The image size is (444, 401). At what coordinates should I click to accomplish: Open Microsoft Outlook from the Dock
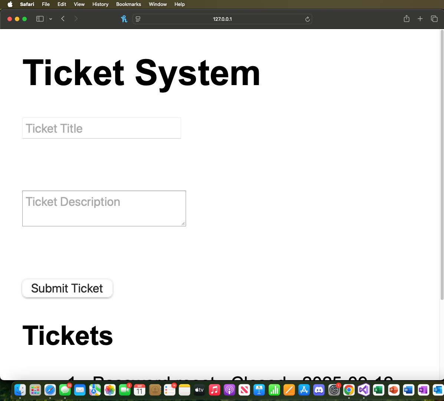[x=437, y=390]
